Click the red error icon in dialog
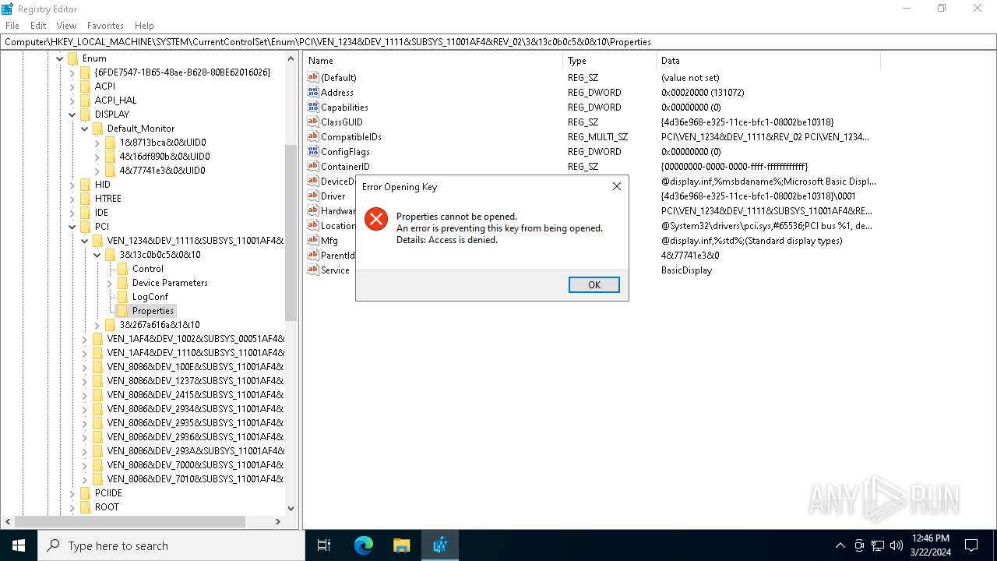This screenshot has height=561, width=997. pyautogui.click(x=376, y=219)
